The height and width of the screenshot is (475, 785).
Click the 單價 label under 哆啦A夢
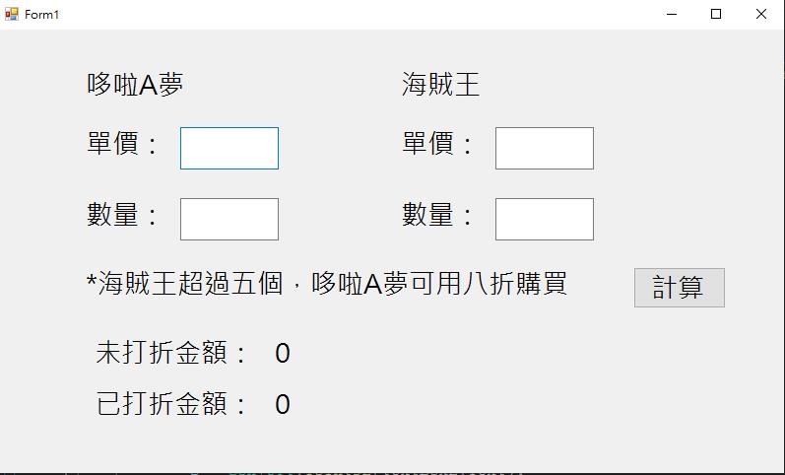pos(123,144)
